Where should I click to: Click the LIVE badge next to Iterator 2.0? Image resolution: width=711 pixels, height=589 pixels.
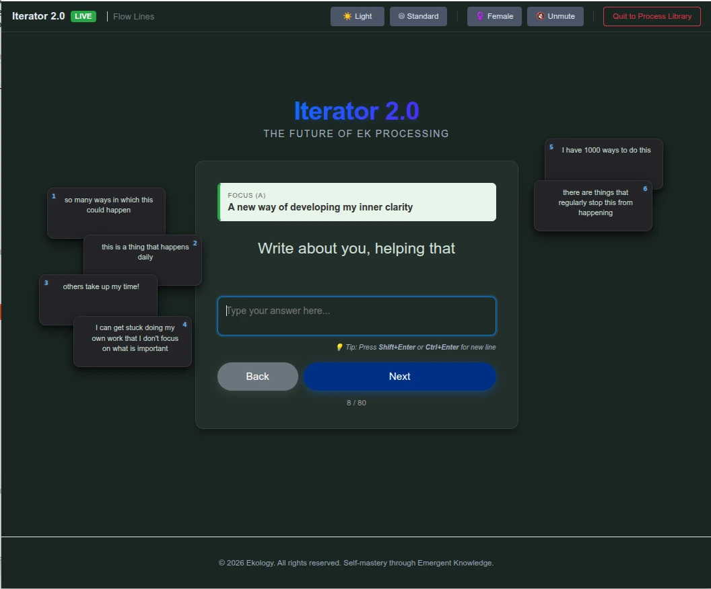pyautogui.click(x=83, y=15)
